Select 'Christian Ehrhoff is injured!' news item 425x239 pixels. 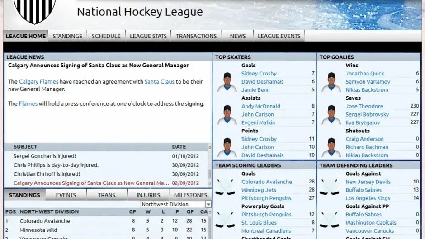point(106,174)
